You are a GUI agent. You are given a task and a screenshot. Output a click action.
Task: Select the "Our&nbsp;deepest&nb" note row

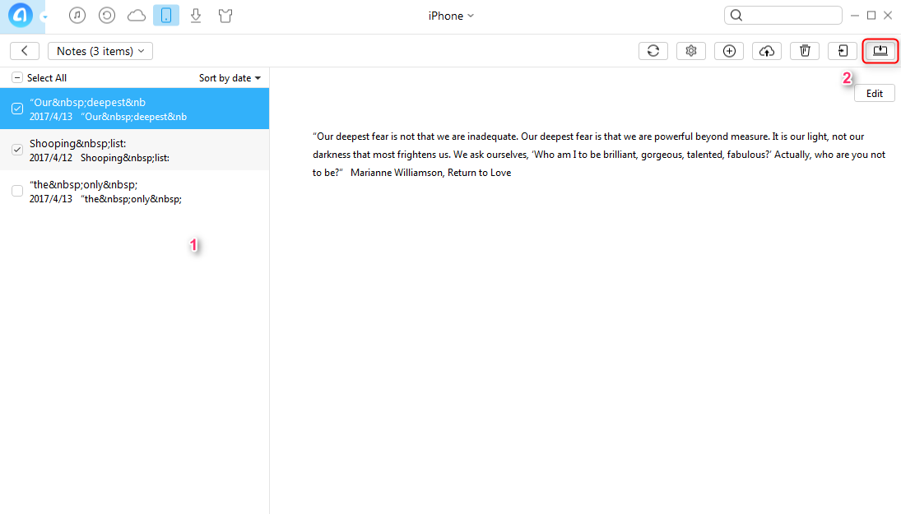[x=134, y=109]
